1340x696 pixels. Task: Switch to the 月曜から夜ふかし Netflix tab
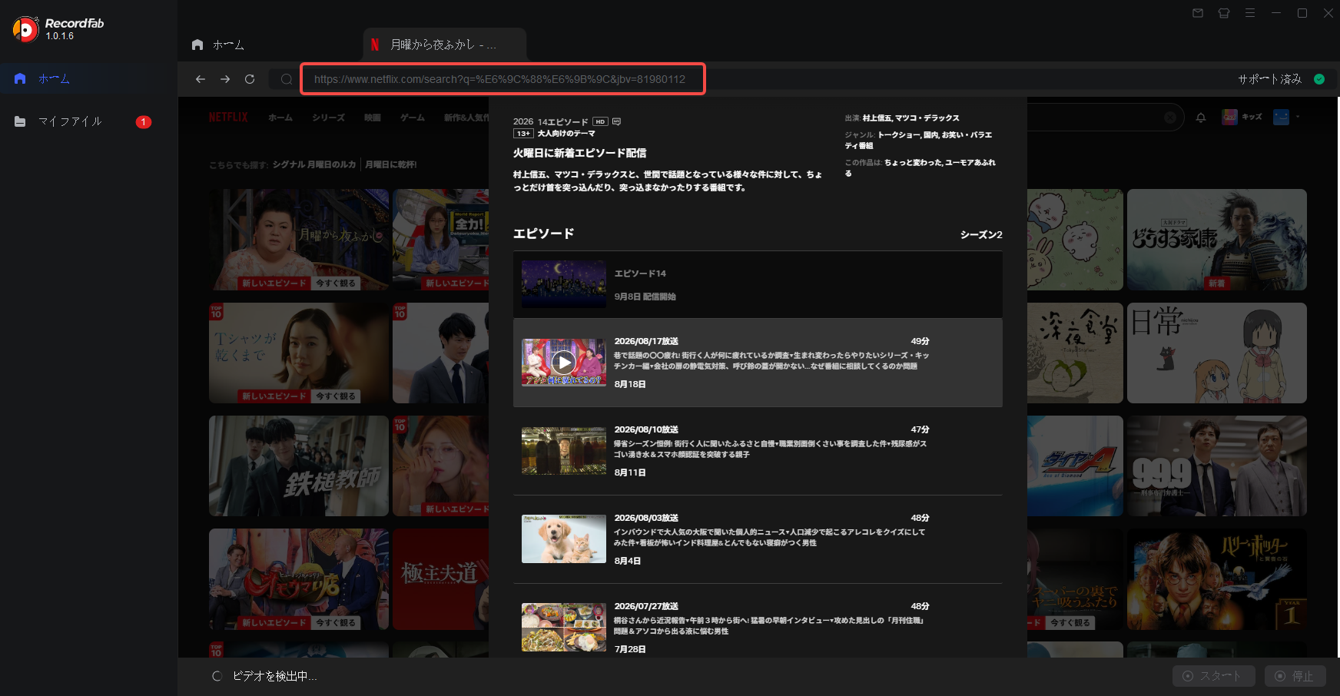(x=445, y=45)
